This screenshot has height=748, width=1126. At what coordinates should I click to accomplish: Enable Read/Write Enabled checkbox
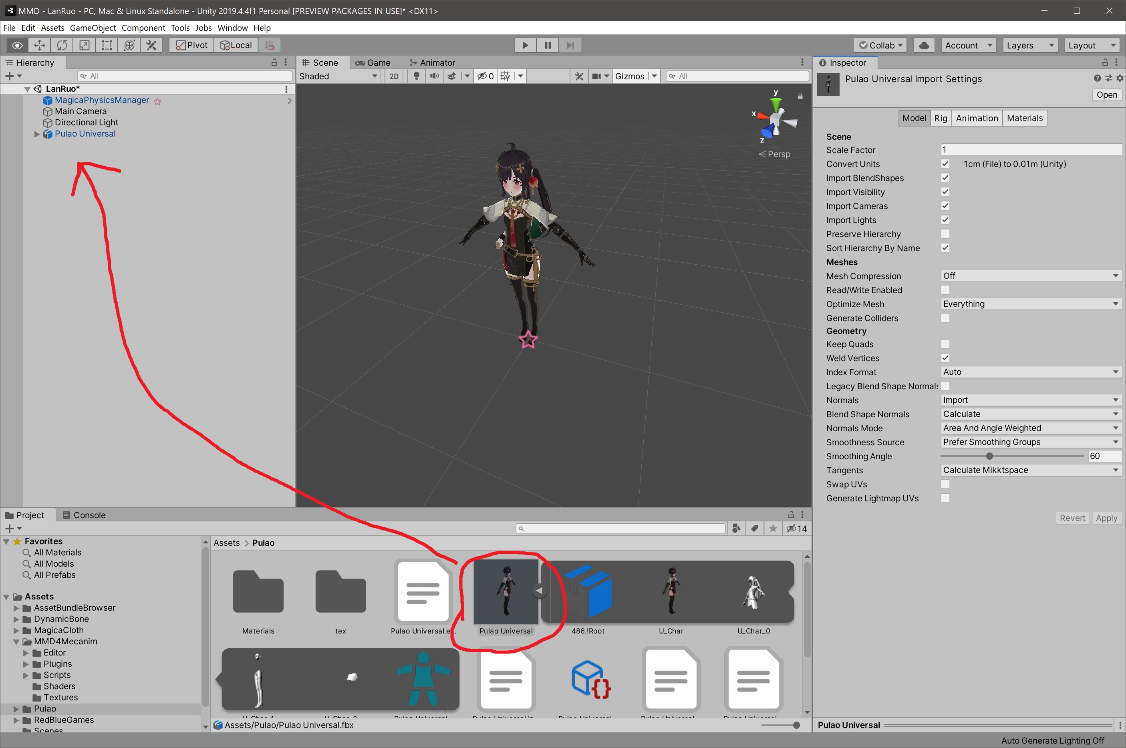click(945, 290)
